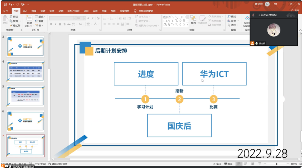Open the Insert (插入) ribbon tab
Viewport: 303px width, 168px height.
point(25,11)
